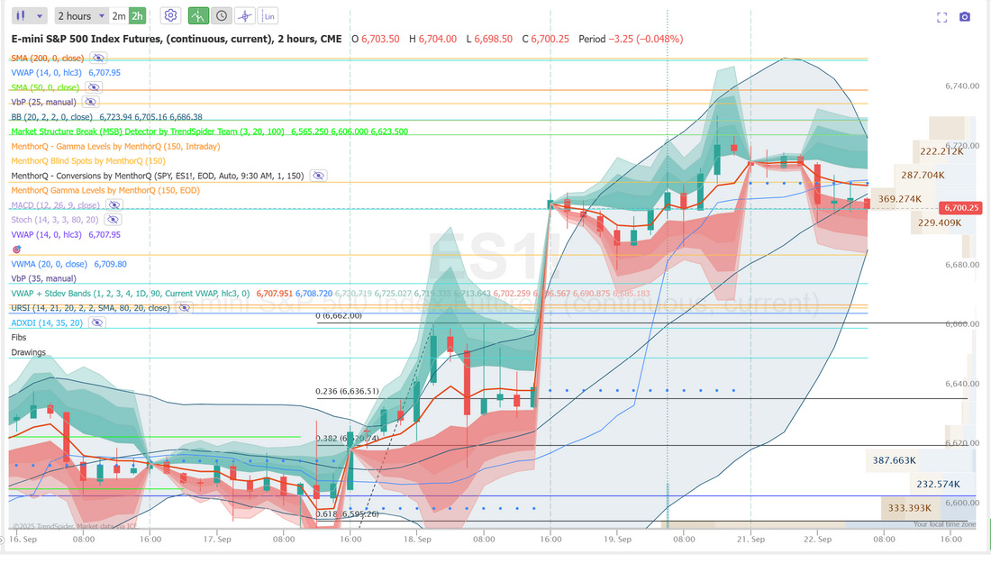Toggle Stoch indicator eye icon
991x563 pixels.
[111, 219]
